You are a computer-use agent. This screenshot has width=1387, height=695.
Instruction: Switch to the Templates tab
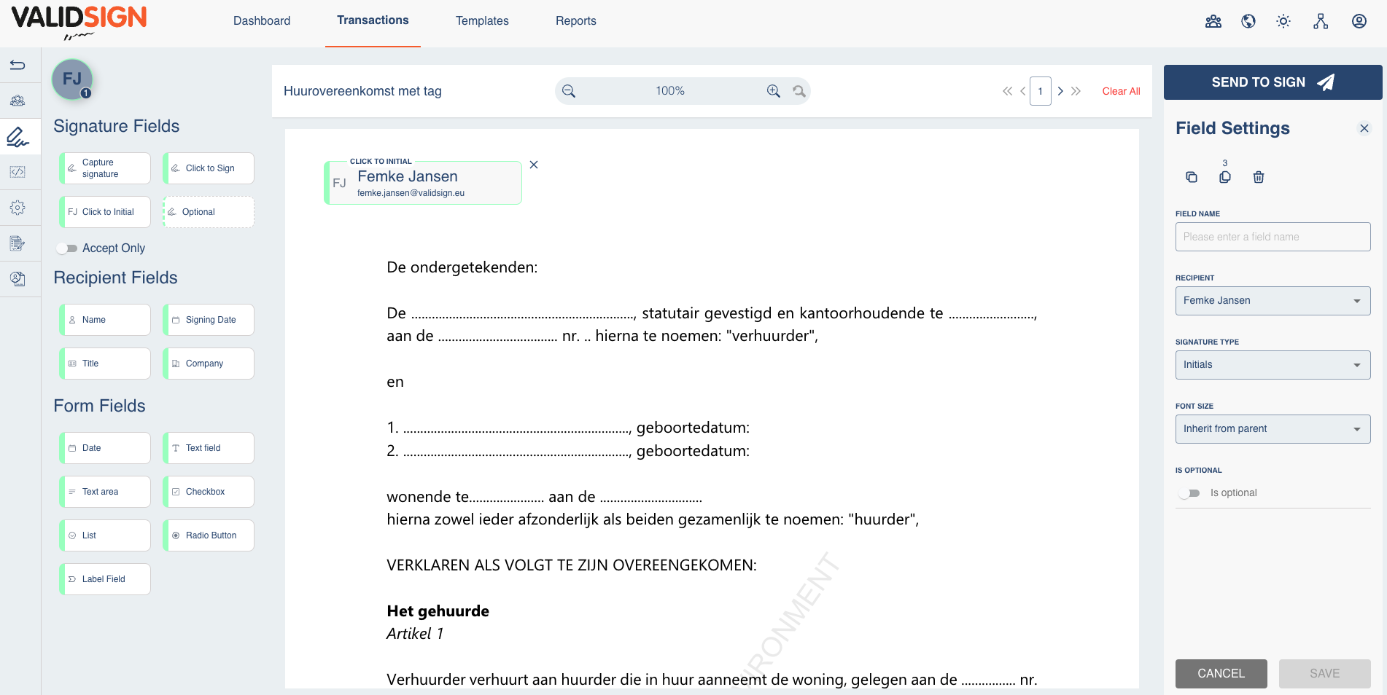coord(482,20)
